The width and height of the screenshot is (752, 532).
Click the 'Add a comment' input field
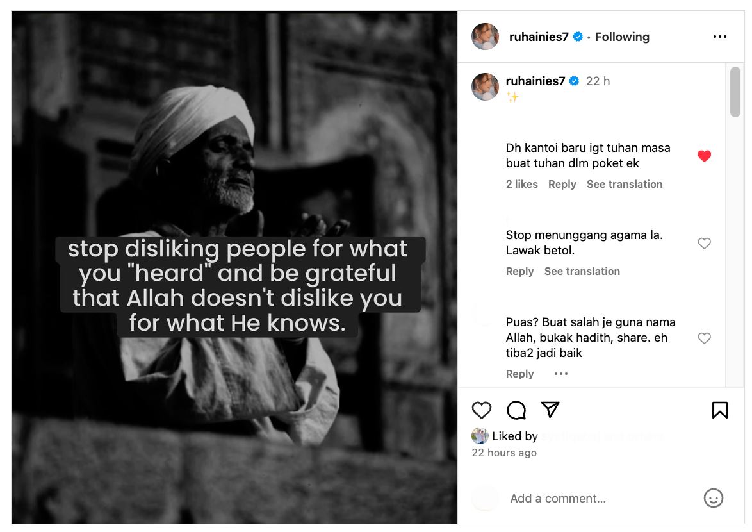pos(576,498)
